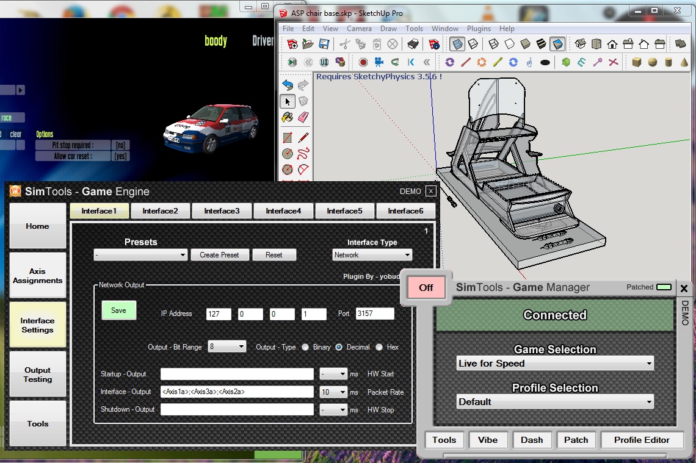Image resolution: width=696 pixels, height=463 pixels.
Task: Select the SketchyPhysics sphere shape icon
Action: 653,62
